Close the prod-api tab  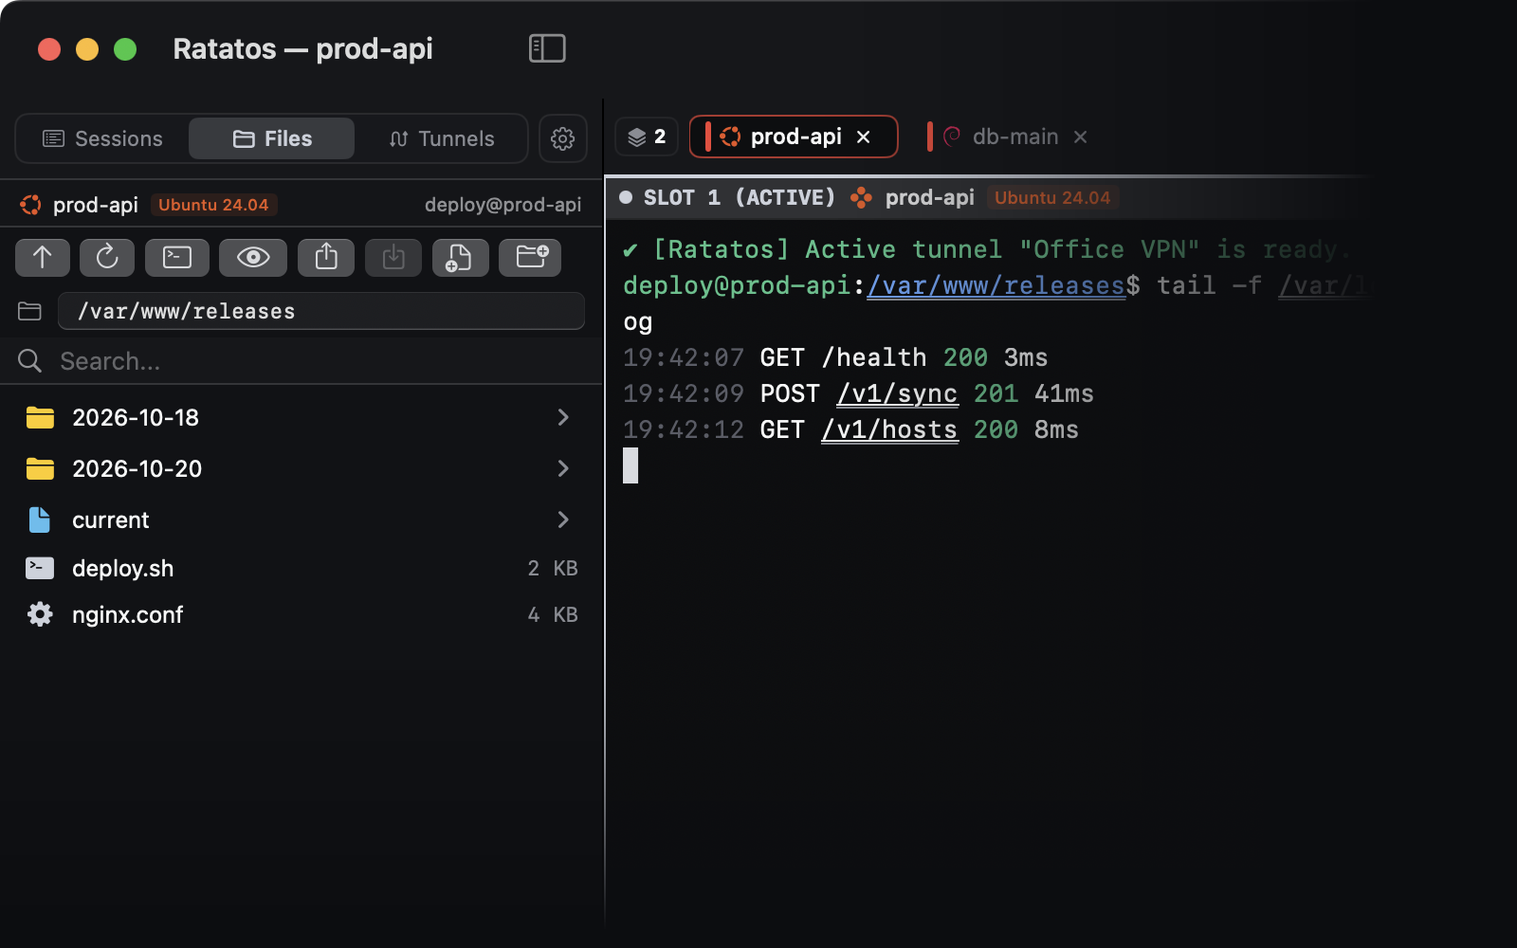point(864,137)
